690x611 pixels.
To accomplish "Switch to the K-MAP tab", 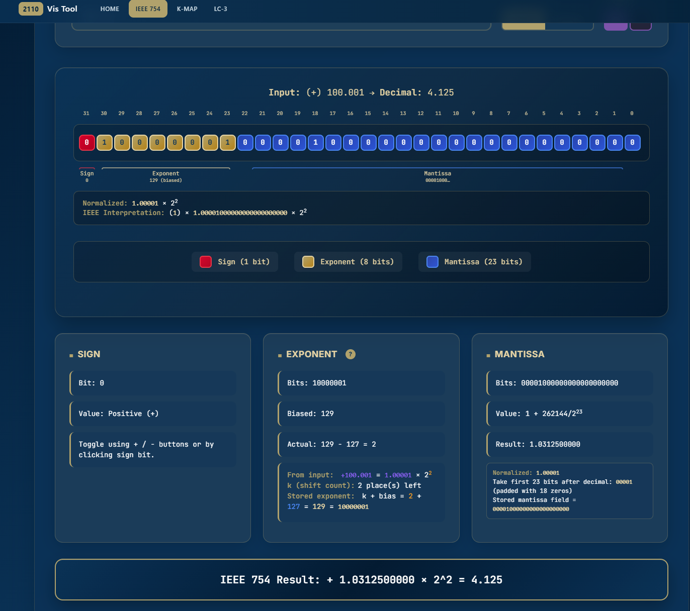I will (187, 9).
